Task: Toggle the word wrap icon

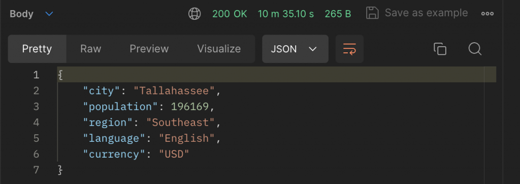Action: (349, 49)
